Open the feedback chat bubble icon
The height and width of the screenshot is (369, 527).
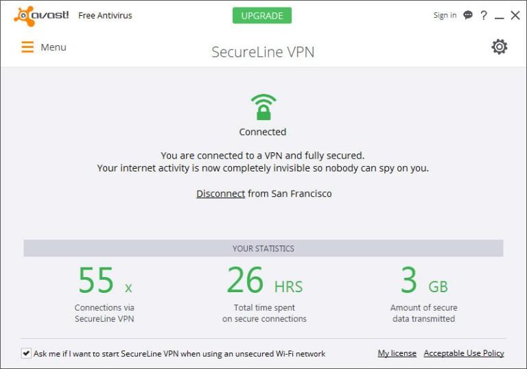[468, 15]
